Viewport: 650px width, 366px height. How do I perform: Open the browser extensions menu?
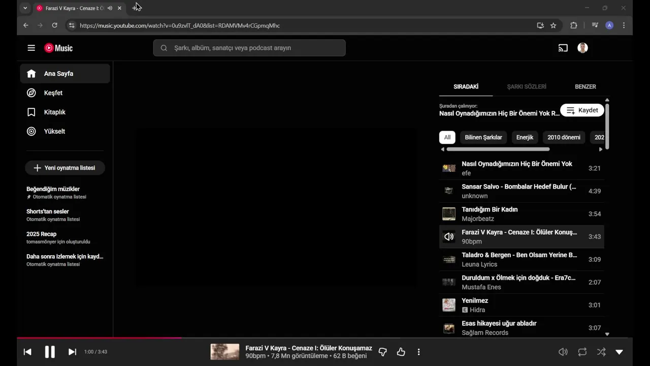[x=574, y=25]
